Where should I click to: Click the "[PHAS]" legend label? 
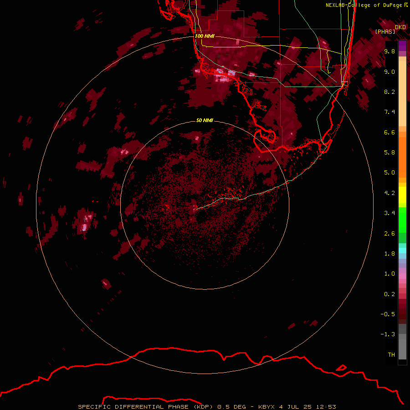[385, 31]
